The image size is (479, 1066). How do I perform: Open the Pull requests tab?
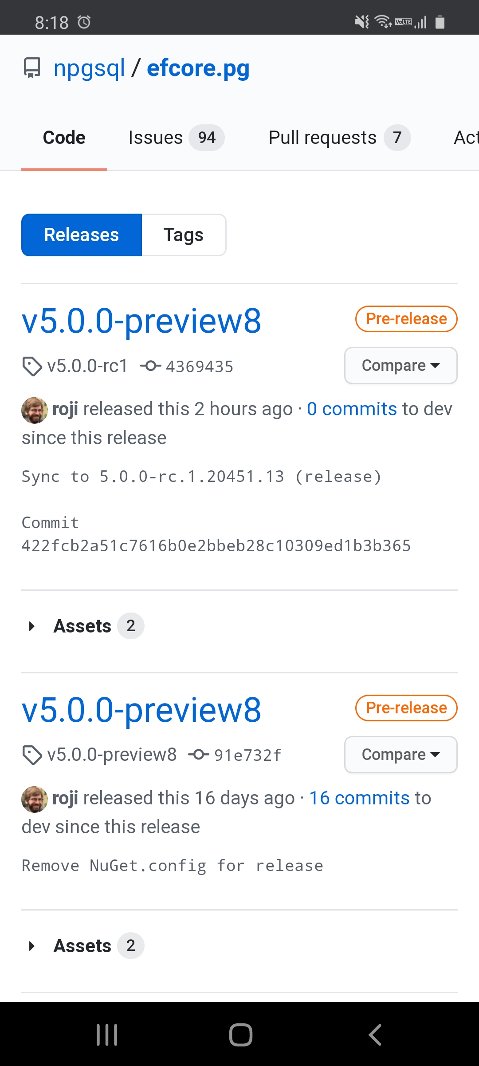click(x=322, y=137)
